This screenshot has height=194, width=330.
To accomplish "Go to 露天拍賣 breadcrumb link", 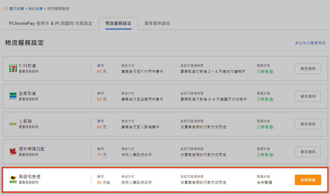I will [17, 9].
